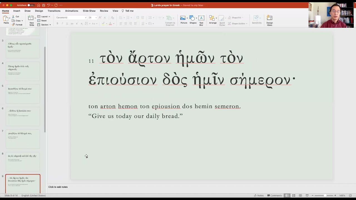Open the font color picker
This screenshot has height=200, width=356.
point(110,24)
